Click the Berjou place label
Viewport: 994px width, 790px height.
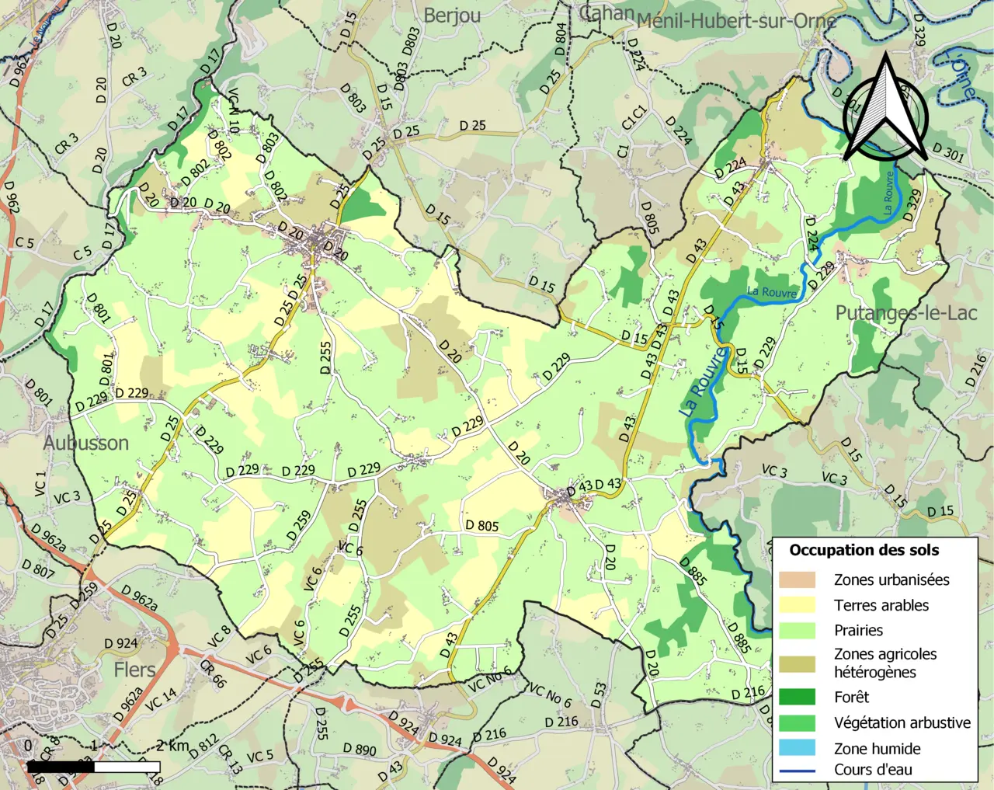coord(452,16)
